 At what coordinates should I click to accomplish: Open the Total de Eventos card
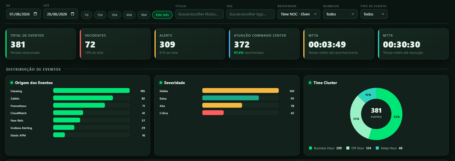pos(41,44)
